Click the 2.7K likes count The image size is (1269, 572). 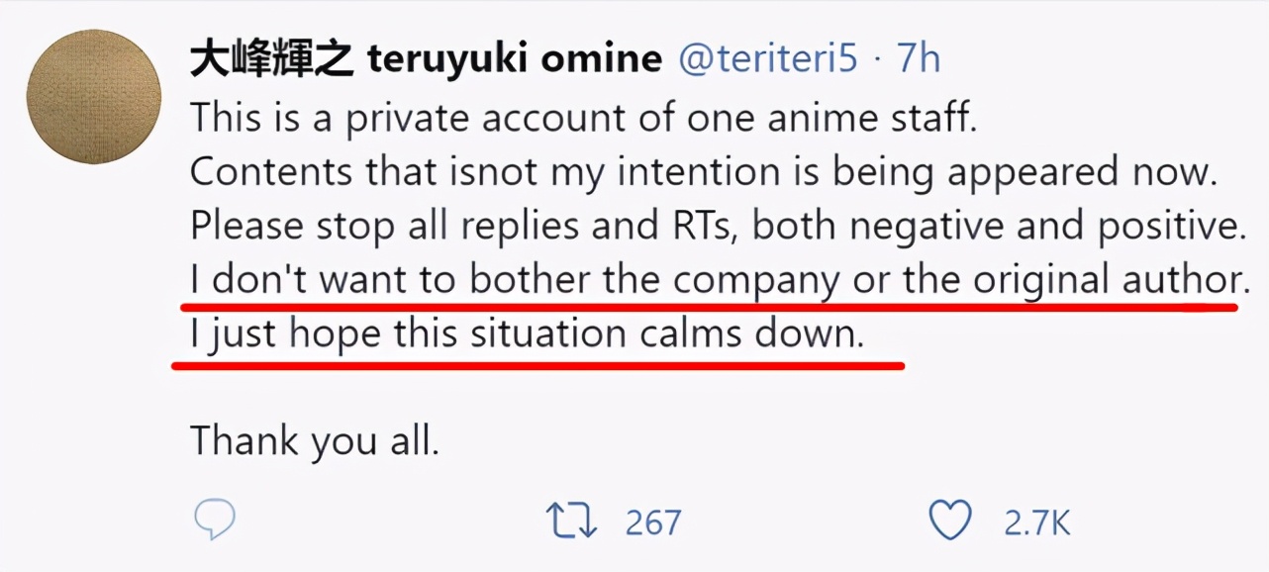pos(1036,522)
